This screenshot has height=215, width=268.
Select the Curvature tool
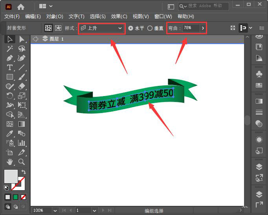pos(22,58)
